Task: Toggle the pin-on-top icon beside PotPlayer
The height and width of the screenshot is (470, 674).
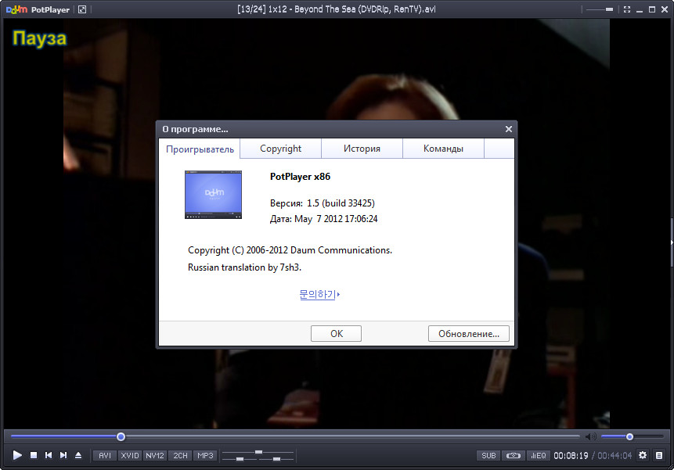Action: 81,9
